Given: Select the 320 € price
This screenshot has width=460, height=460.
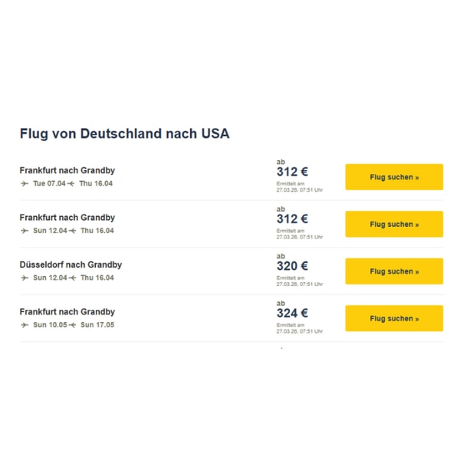Looking at the screenshot, I should click(292, 266).
